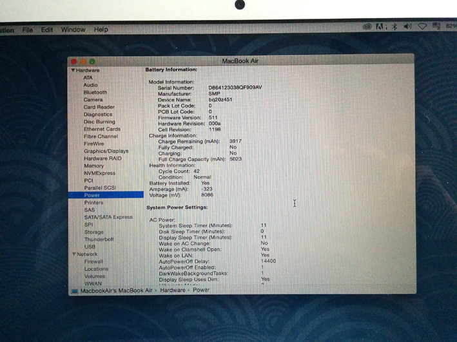Click the System Power Settings heading
This screenshot has height=342, width=457.
[177, 207]
